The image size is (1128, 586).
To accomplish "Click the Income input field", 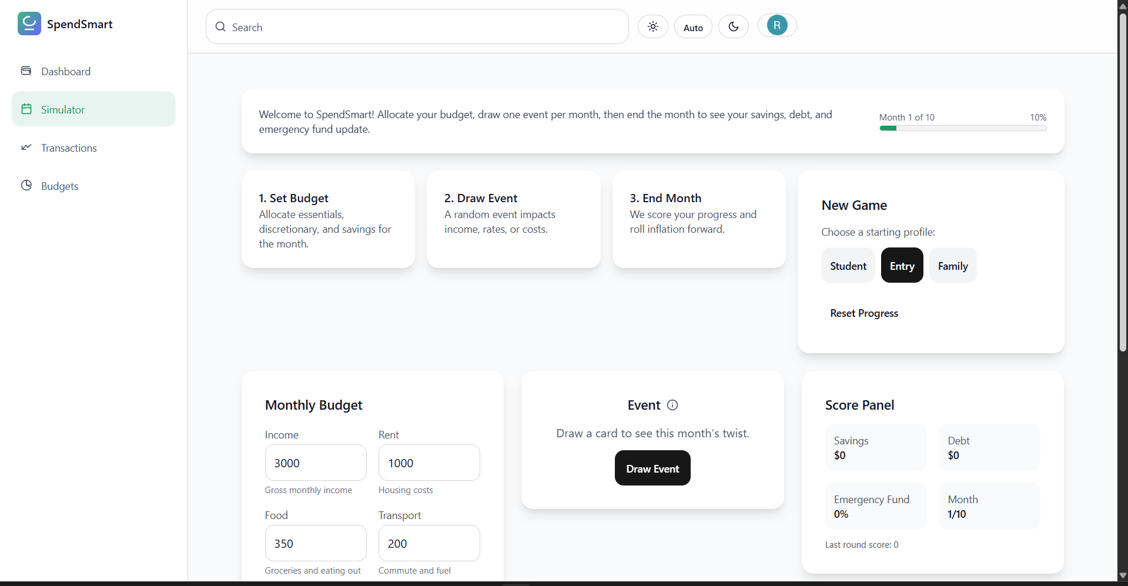I will [316, 463].
